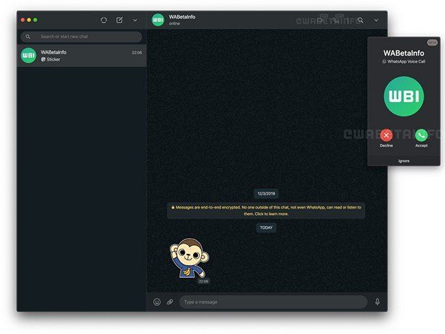Start a video call from chat header
The height and width of the screenshot is (334, 445).
coord(320,21)
